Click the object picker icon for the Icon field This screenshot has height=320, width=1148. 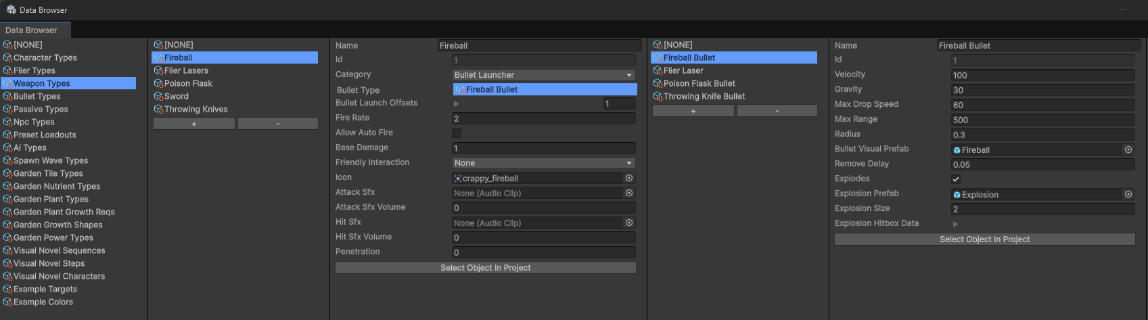click(629, 179)
